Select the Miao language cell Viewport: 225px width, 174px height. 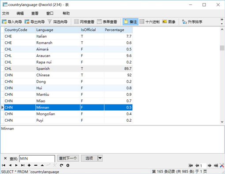pos(58,101)
